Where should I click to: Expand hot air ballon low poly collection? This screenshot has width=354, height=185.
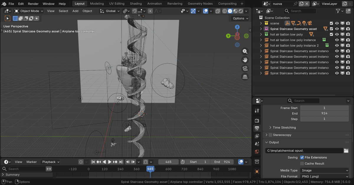coord(261,35)
